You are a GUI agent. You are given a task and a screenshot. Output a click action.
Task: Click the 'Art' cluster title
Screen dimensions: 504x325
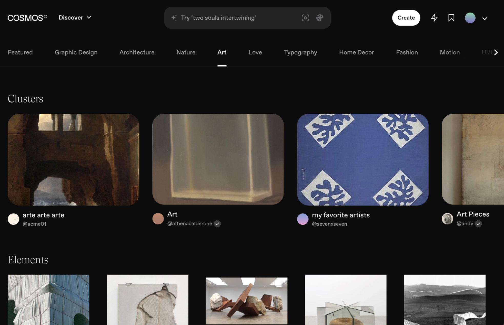coord(172,214)
